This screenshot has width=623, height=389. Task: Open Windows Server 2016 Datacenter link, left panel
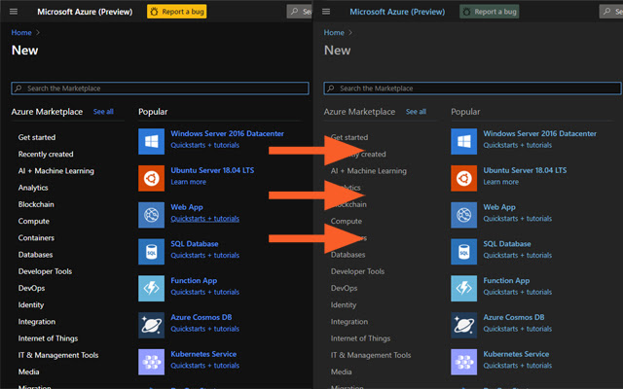[x=227, y=134]
